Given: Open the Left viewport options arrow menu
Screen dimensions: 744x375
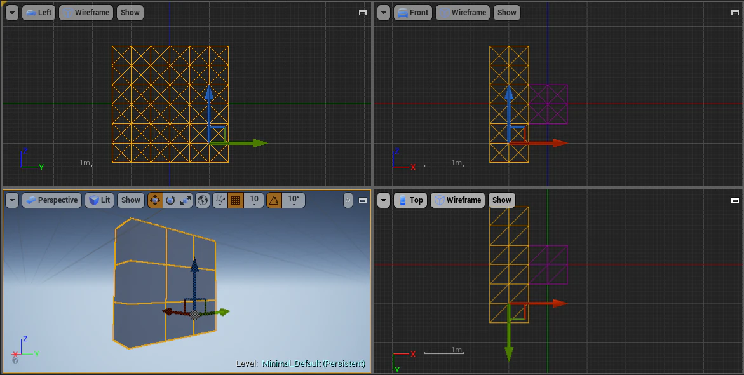Looking at the screenshot, I should (12, 12).
